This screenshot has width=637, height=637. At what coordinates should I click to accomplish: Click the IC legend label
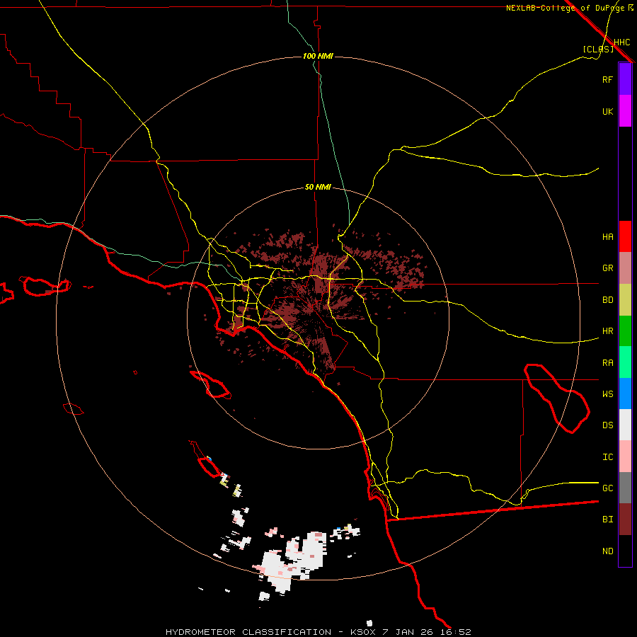(607, 457)
